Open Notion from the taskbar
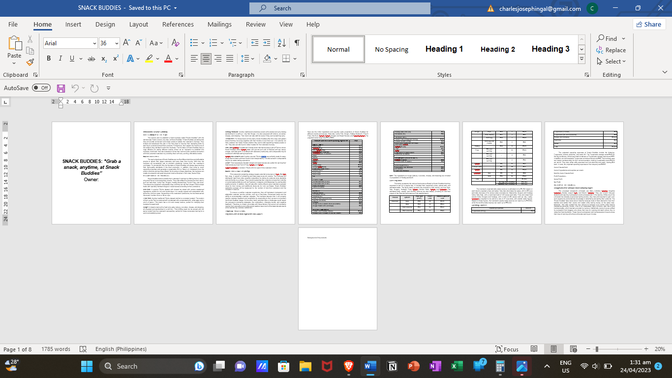 click(392, 366)
